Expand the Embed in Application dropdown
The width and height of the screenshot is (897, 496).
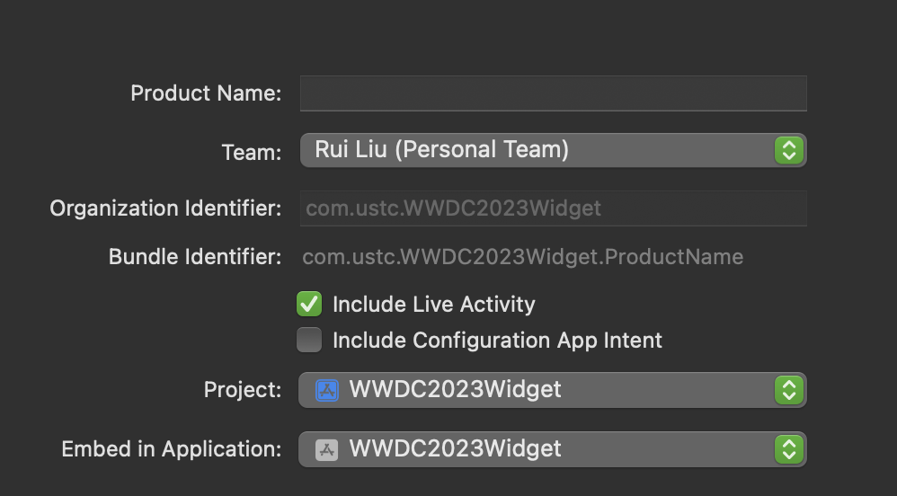539,449
